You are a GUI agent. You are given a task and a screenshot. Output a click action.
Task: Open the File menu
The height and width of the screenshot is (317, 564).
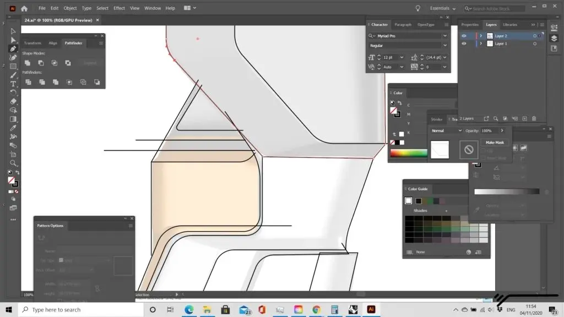click(42, 8)
